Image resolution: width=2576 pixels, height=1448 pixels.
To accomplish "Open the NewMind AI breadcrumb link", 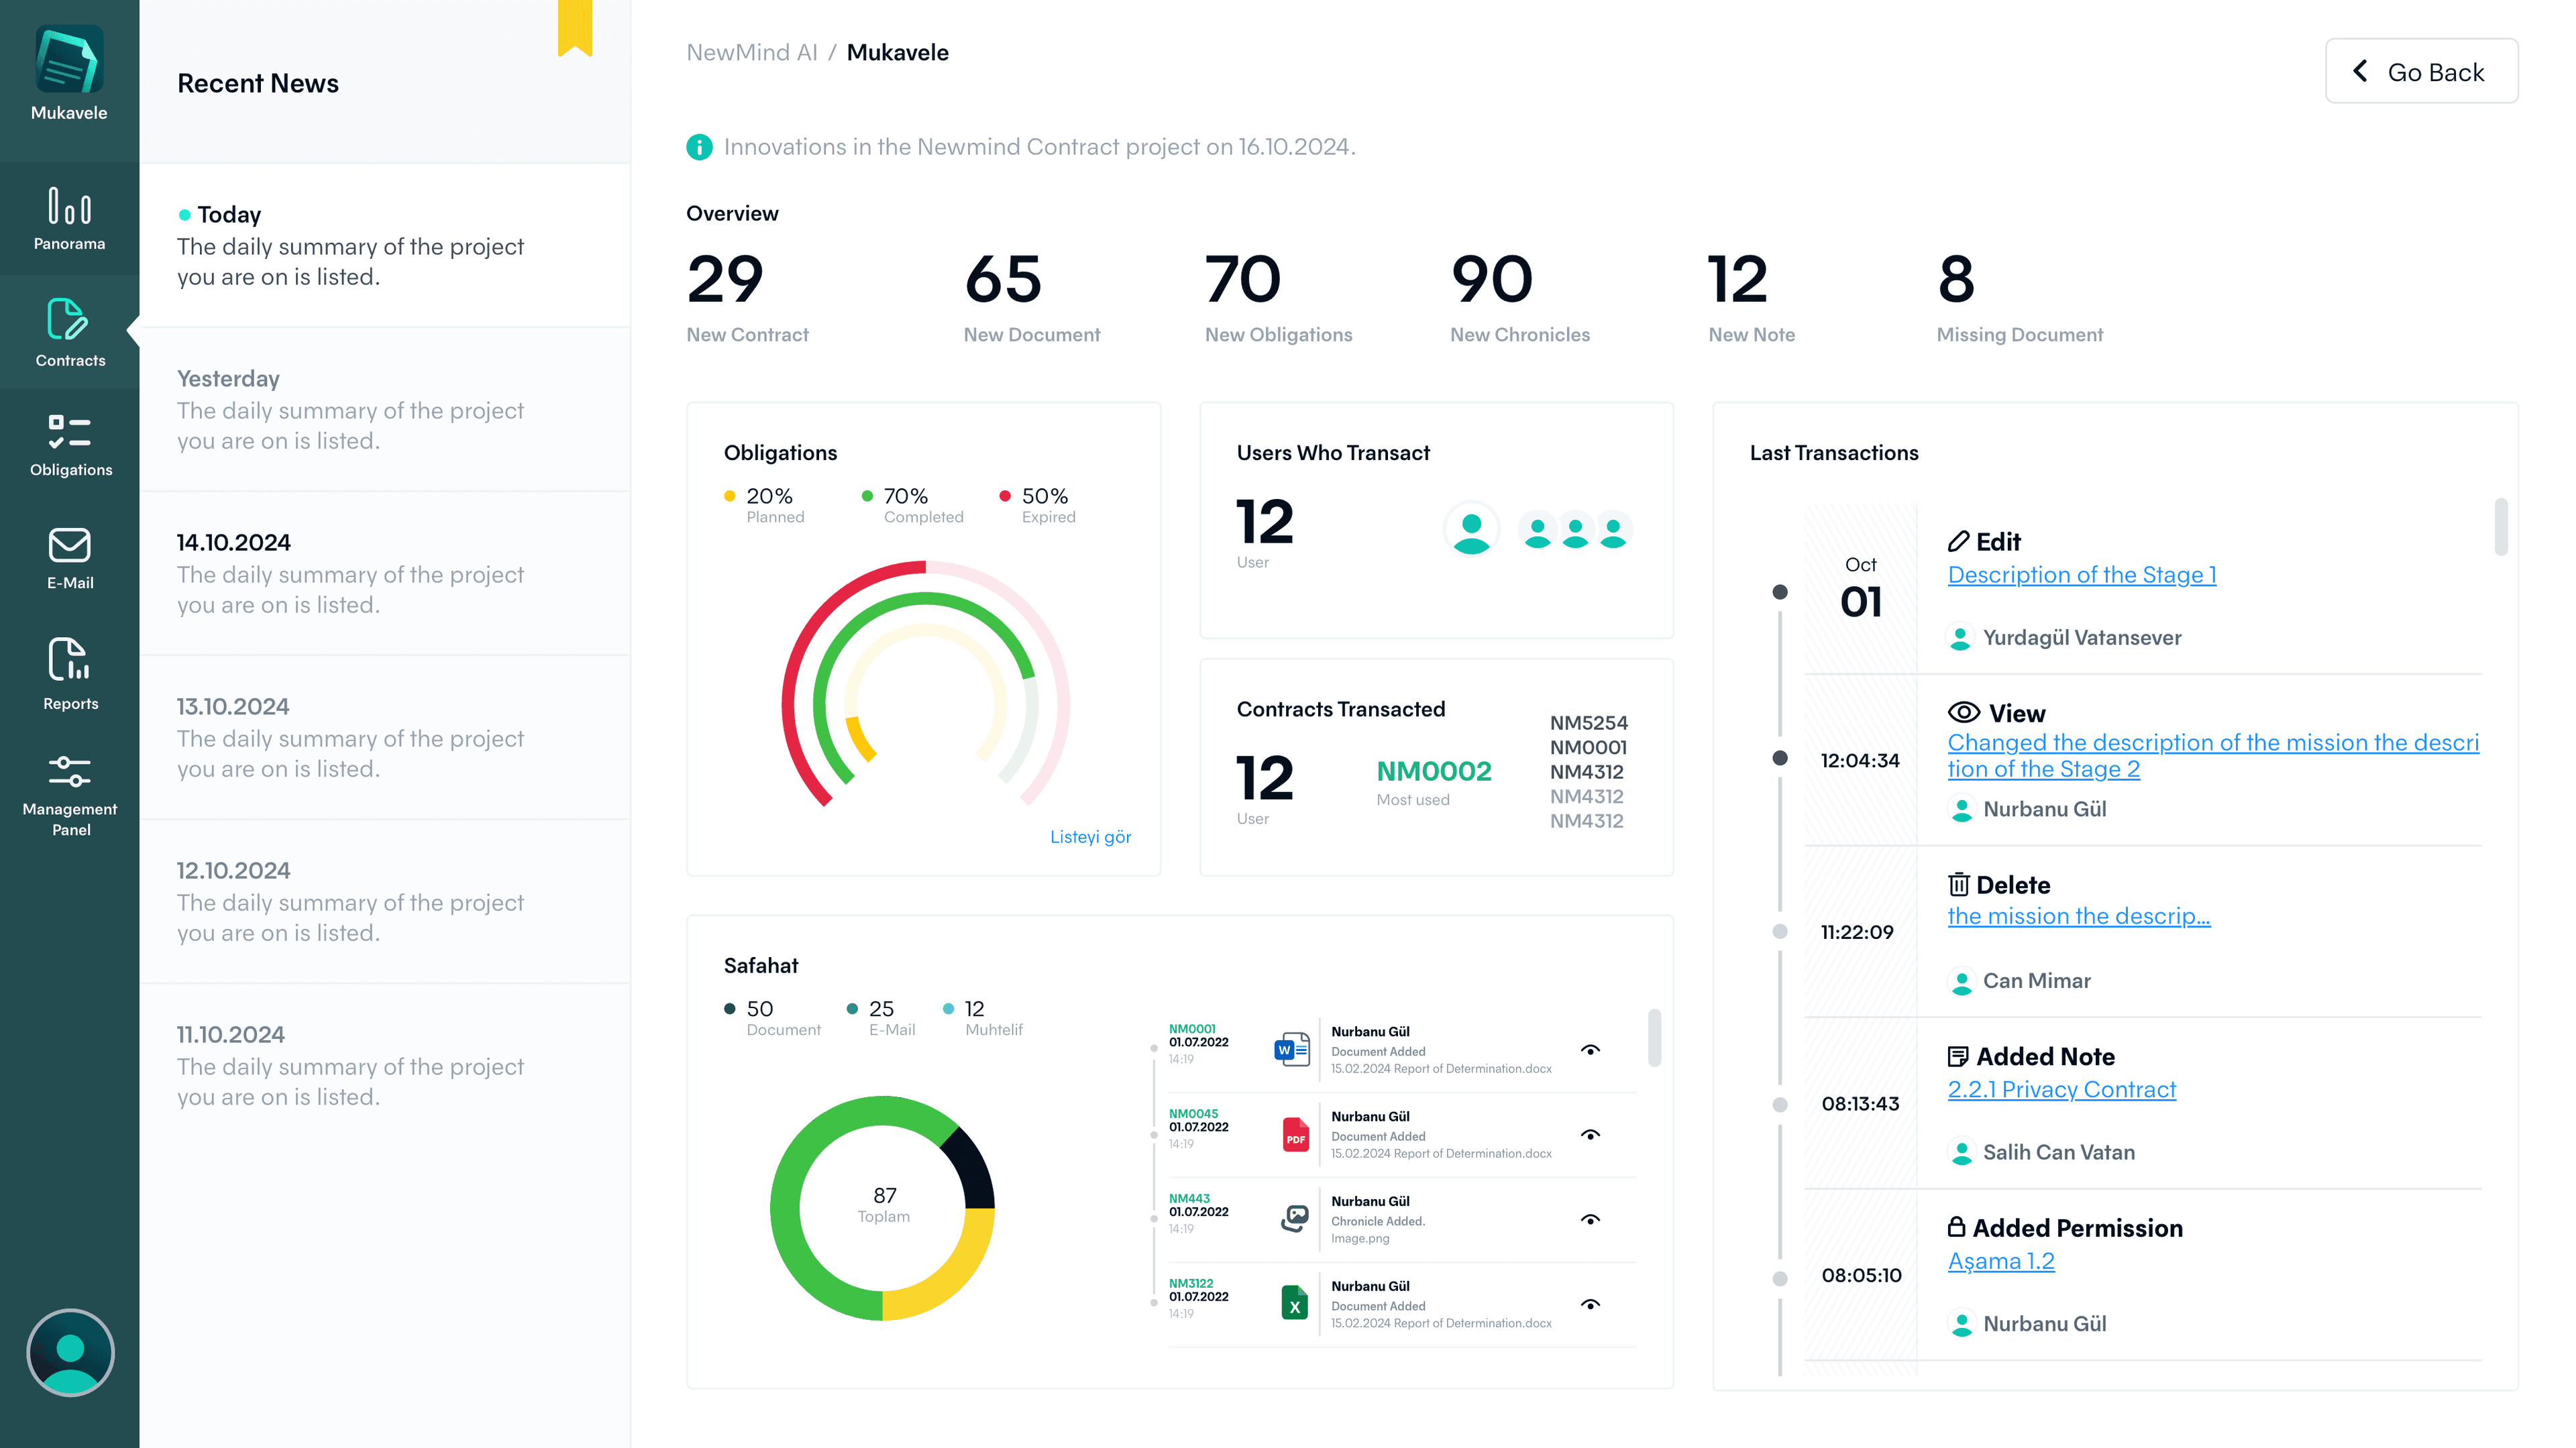I will coord(752,52).
